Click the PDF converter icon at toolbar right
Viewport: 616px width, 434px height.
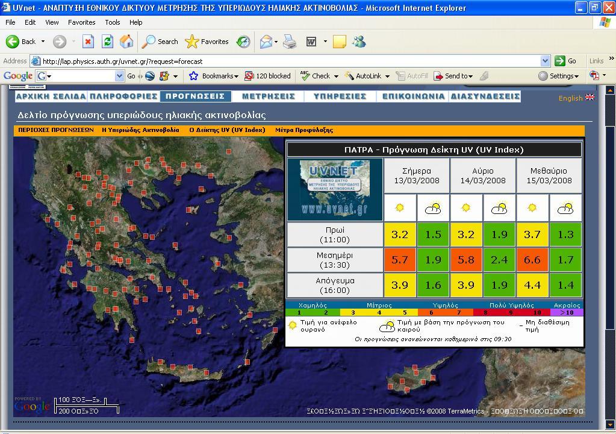(594, 75)
